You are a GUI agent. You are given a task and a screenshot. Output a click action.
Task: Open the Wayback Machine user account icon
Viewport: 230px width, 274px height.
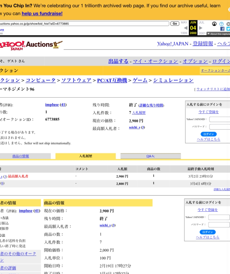[x=214, y=24]
